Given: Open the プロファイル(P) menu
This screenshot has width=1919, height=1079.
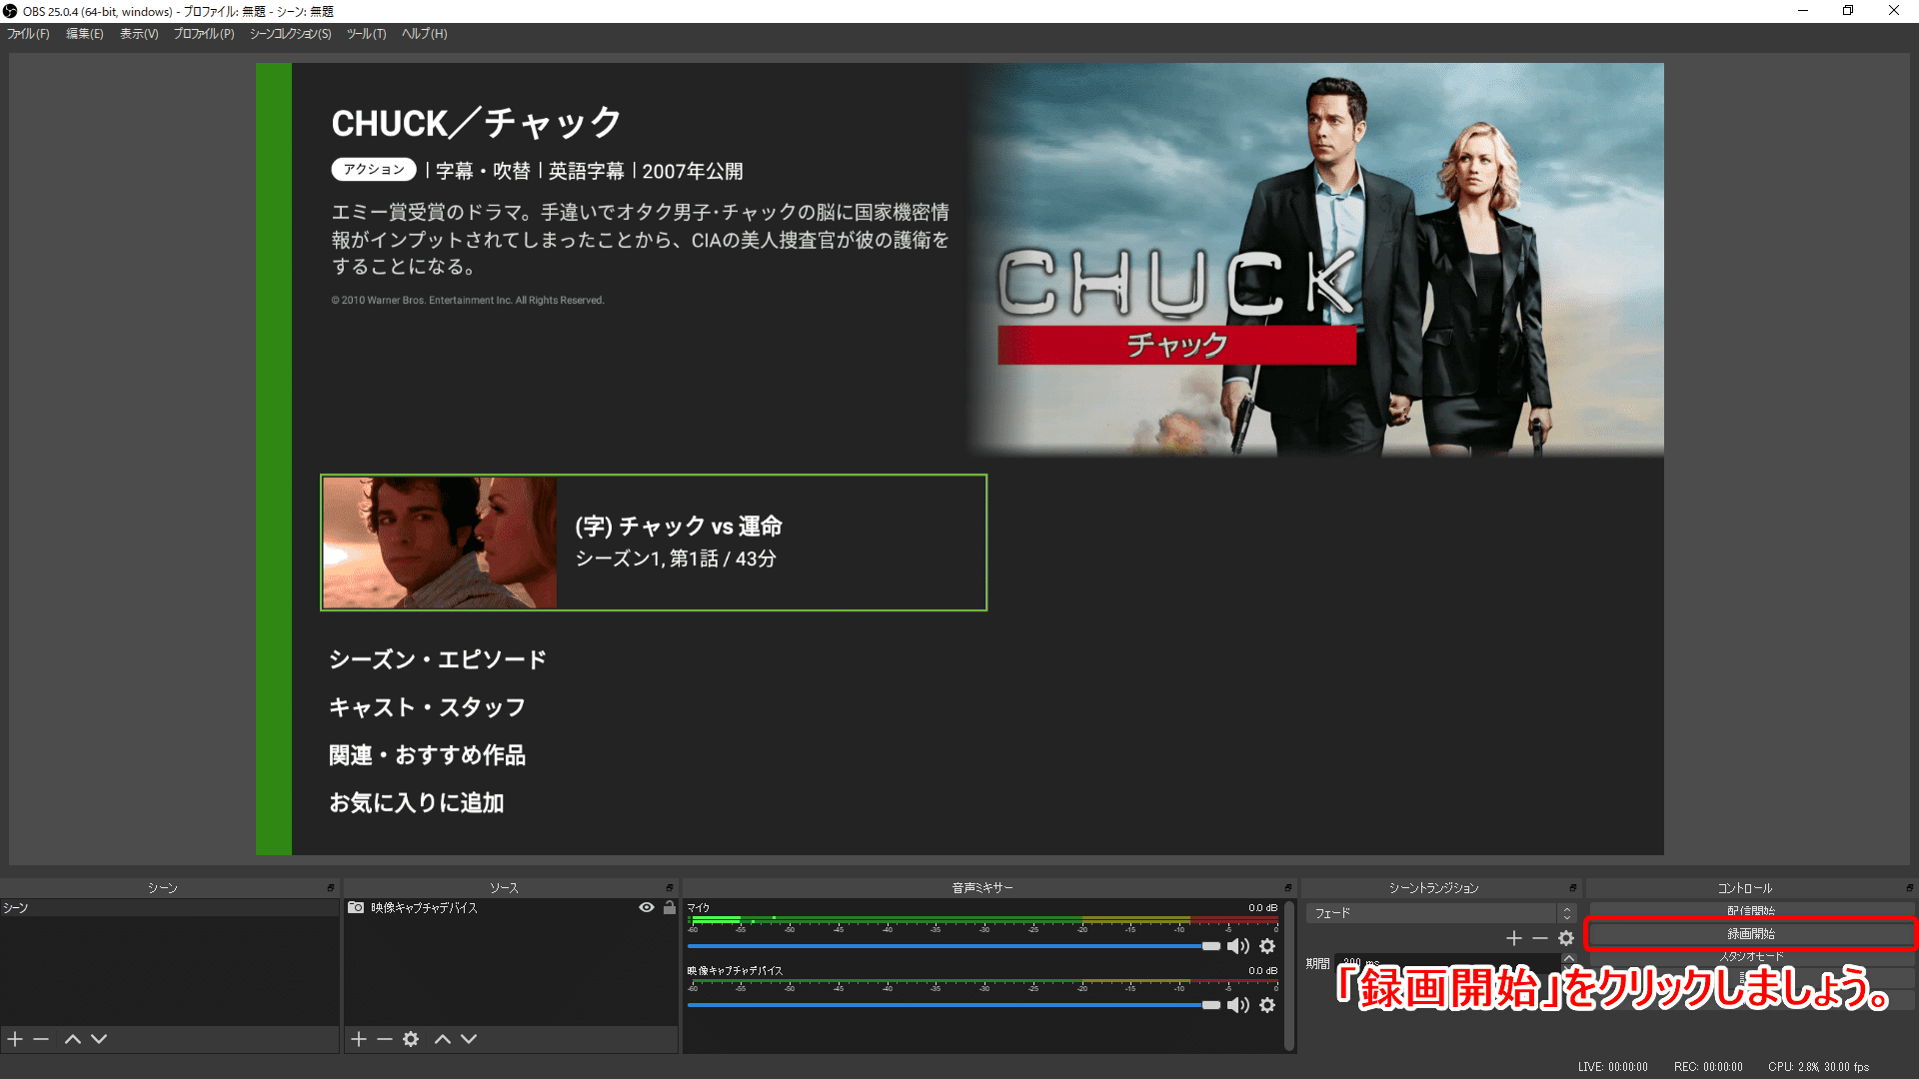Looking at the screenshot, I should coord(204,34).
